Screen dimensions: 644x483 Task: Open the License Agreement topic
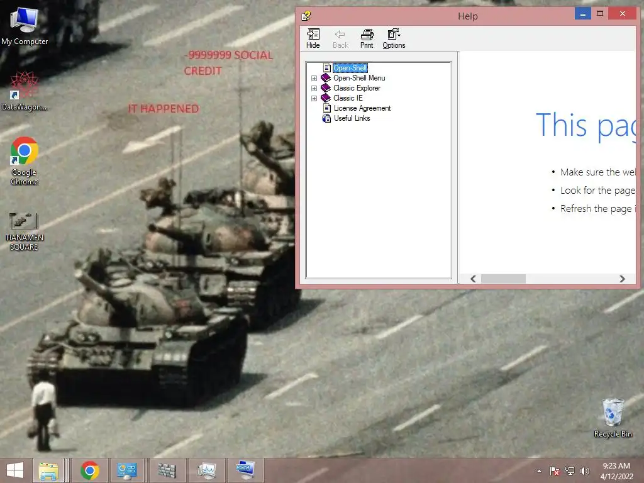[x=362, y=108]
